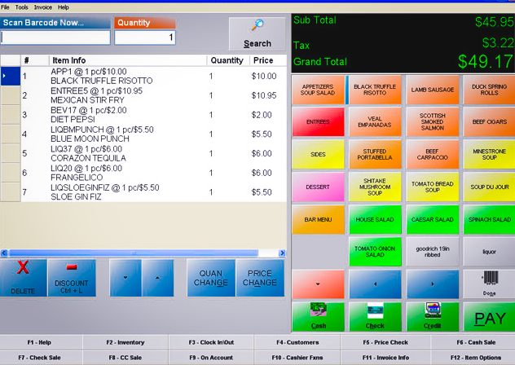Add Tomato Onion Salad item
515x365 pixels.
pos(375,252)
